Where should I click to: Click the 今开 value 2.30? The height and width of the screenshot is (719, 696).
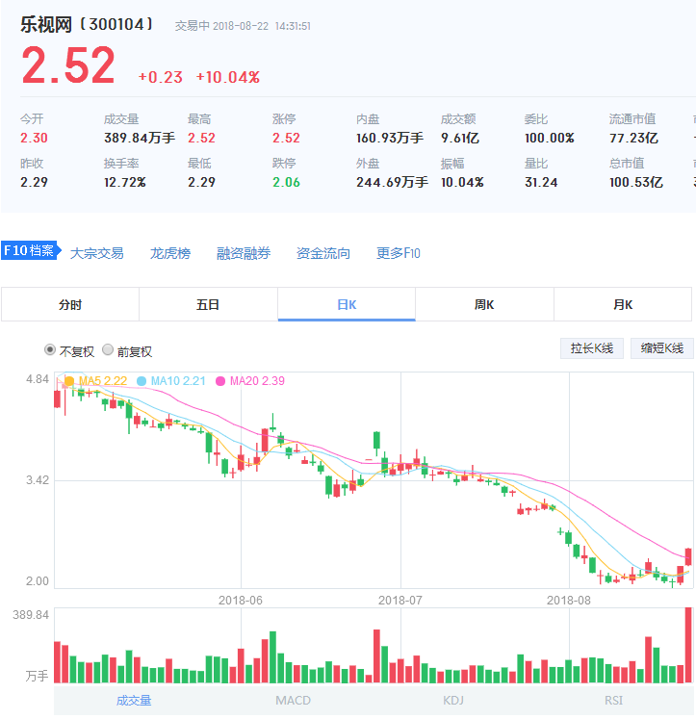coord(34,138)
